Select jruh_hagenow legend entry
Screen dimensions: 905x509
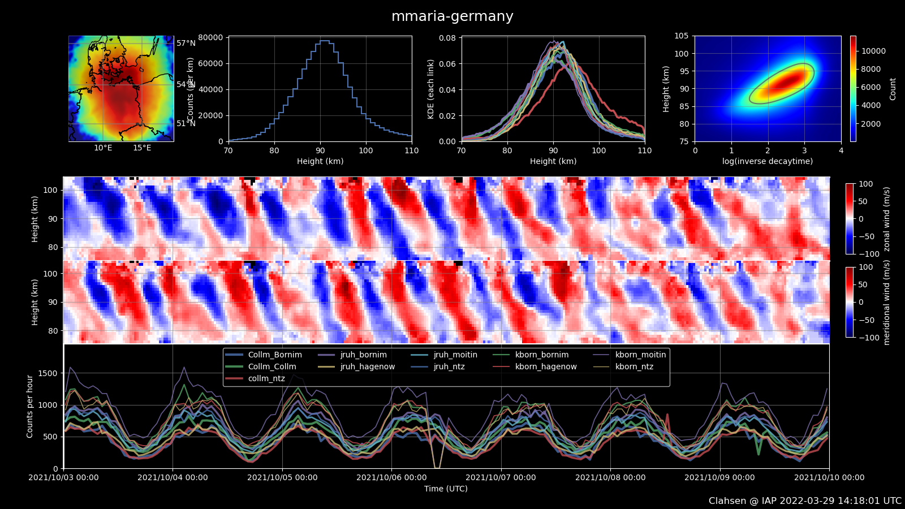pyautogui.click(x=356, y=366)
